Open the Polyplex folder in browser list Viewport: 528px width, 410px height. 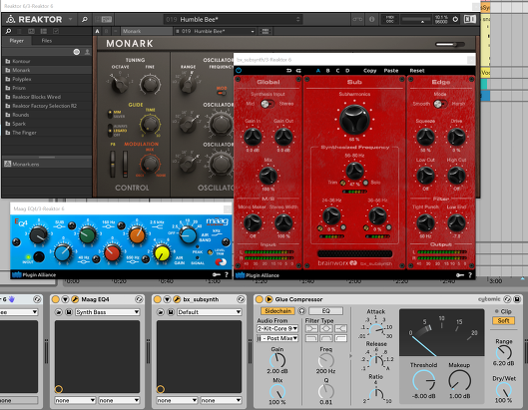[47, 79]
